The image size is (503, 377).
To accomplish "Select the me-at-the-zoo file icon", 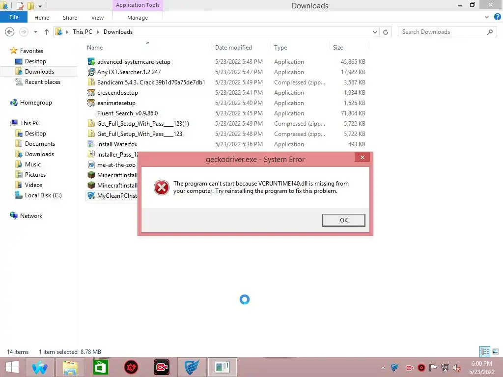I will pos(91,165).
